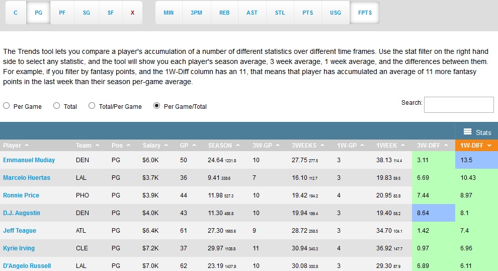The height and width of the screenshot is (271, 498).
Task: Switch stat filter to MIN
Action: click(169, 13)
